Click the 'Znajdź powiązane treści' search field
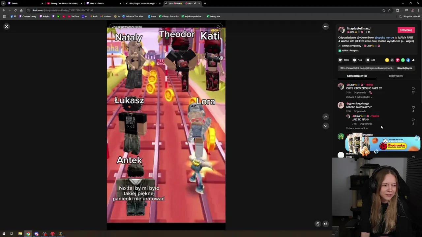This screenshot has height=237, width=422. click(162, 27)
